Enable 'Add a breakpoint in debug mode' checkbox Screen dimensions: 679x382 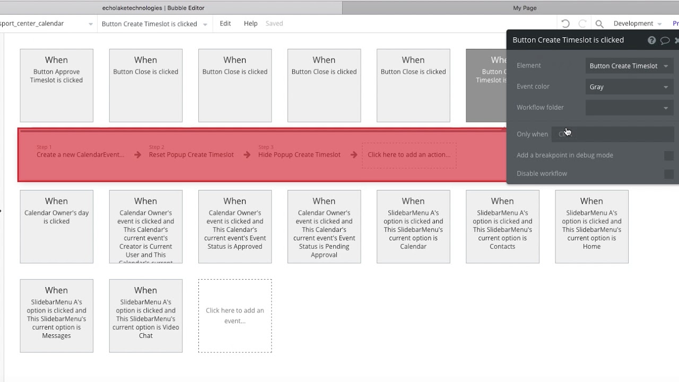tap(669, 155)
